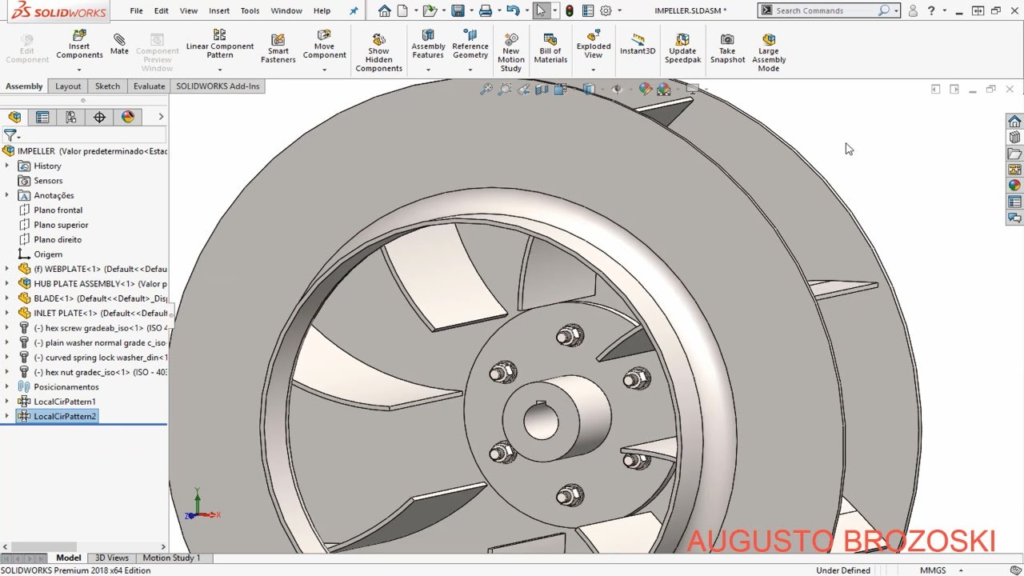Switch to the Layout tab
The height and width of the screenshot is (576, 1024).
coord(68,86)
